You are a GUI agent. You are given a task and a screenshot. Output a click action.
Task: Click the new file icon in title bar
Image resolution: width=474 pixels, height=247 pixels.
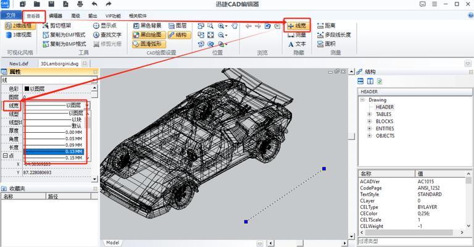(x=23, y=4)
